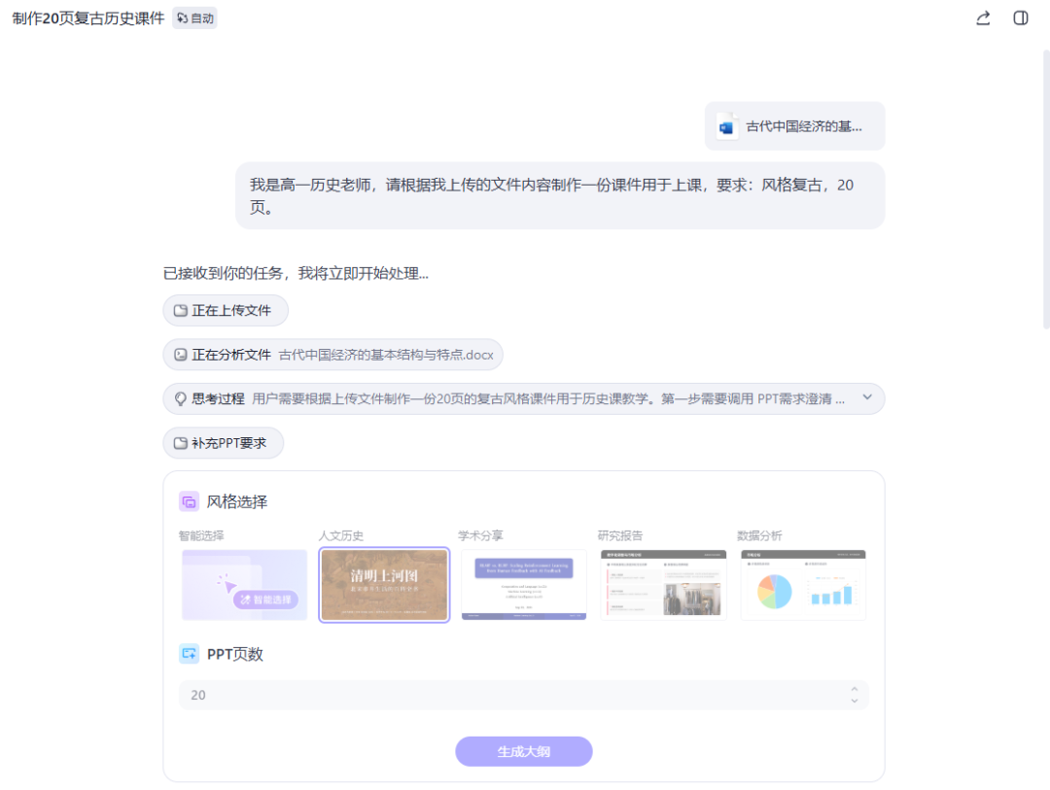Click the file name 古代中国经济的基本结构与特点.docx
The image size is (1050, 790).
coord(386,355)
